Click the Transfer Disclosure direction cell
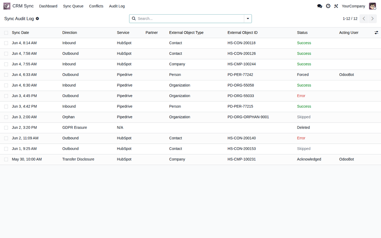 [78, 159]
